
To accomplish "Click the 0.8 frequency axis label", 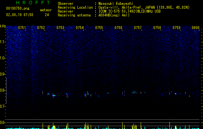I will 3,90.
